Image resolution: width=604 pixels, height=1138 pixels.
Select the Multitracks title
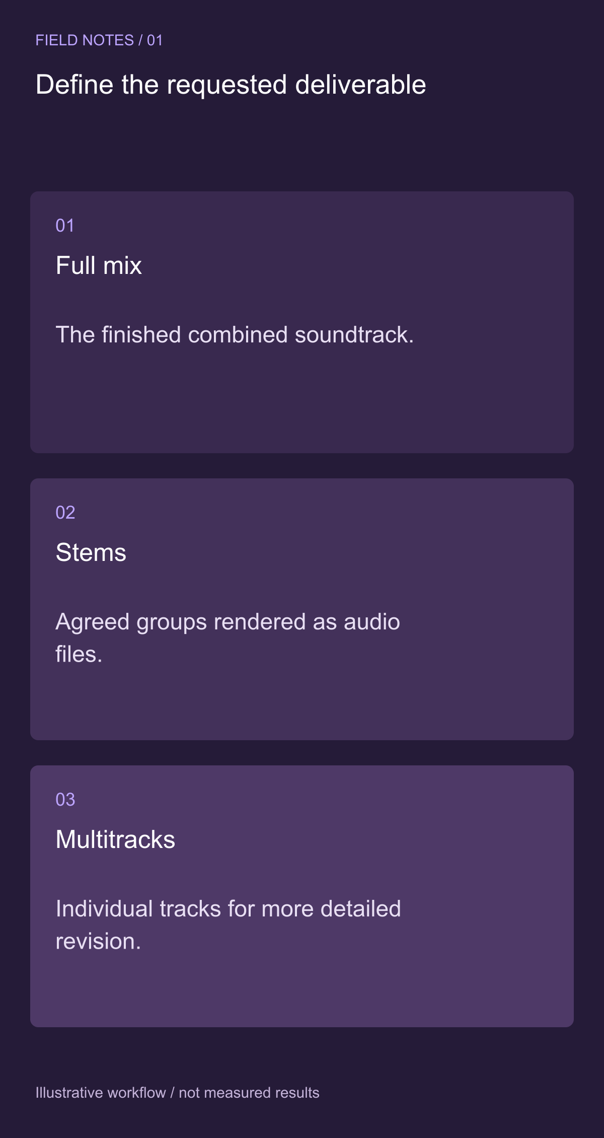[x=115, y=839]
